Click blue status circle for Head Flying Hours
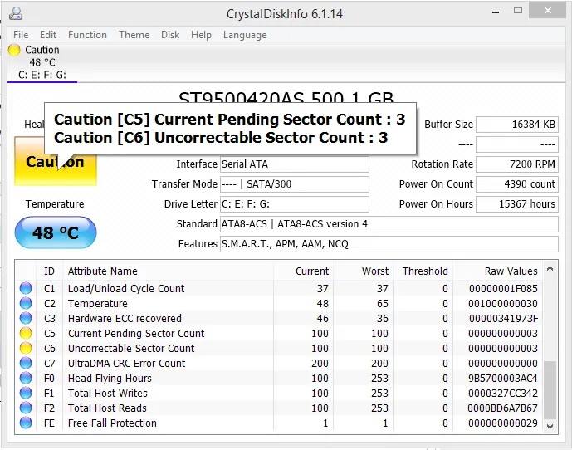Viewport: 572px width, 450px height. (26, 378)
